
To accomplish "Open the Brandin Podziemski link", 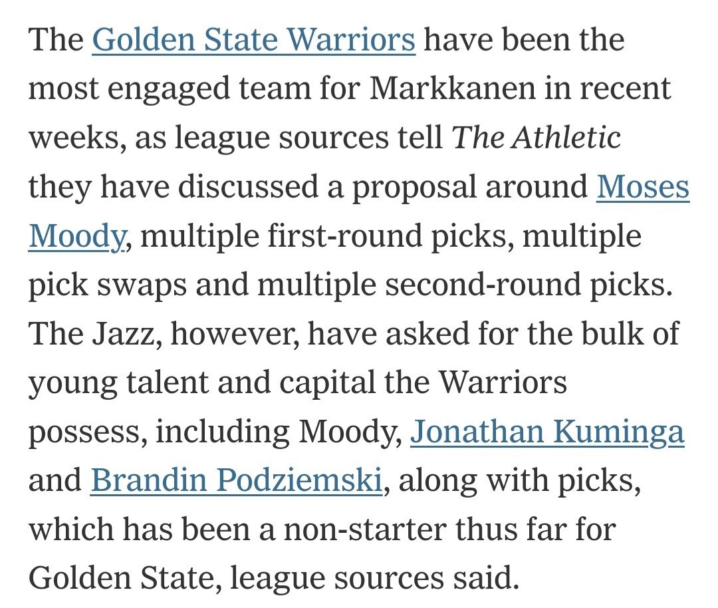I will 236,481.
